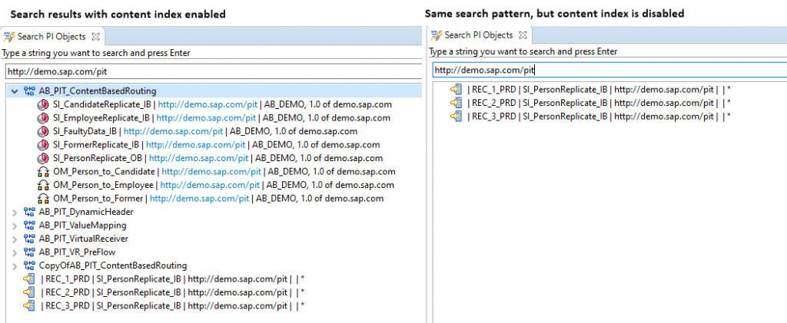Viewport: 787px width, 323px height.
Task: Expand the AB_PIT_DynamicHeader node
Action: (15, 212)
